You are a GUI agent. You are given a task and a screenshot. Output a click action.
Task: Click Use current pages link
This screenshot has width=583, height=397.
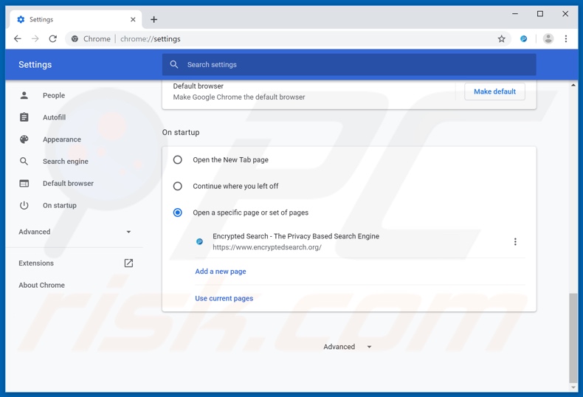click(x=224, y=298)
